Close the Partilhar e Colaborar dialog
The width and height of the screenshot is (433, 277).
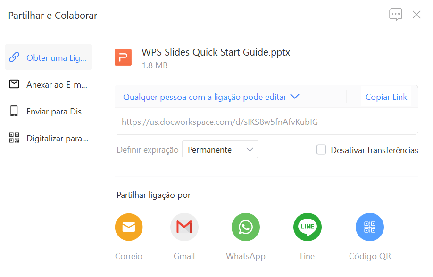[x=416, y=14]
